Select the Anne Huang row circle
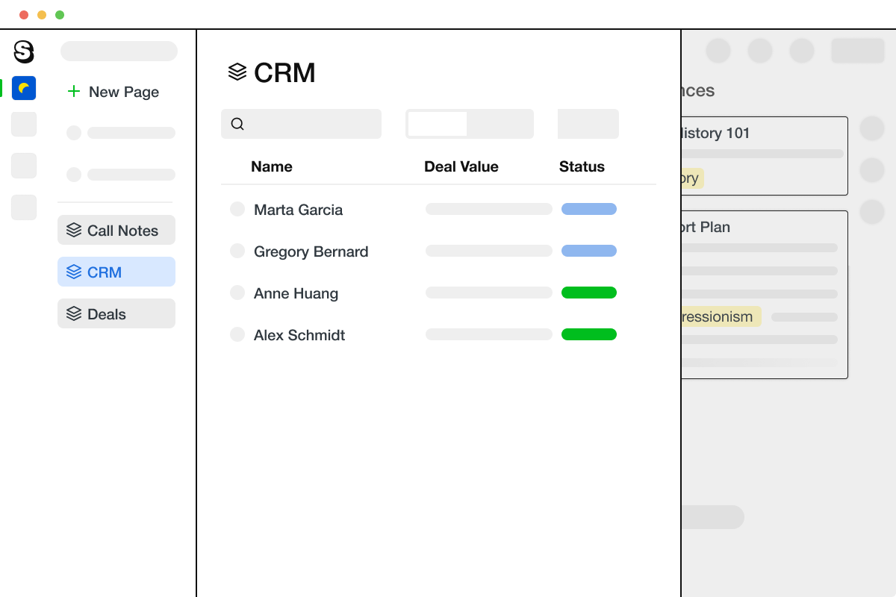 (237, 293)
